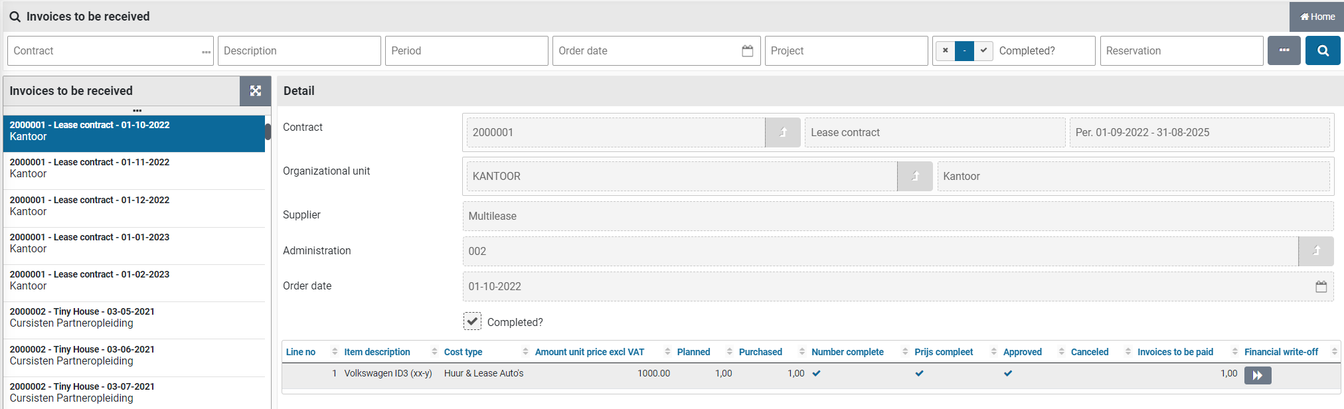
Task: Open the linked Organizational unit KANTOOR
Action: click(x=914, y=177)
